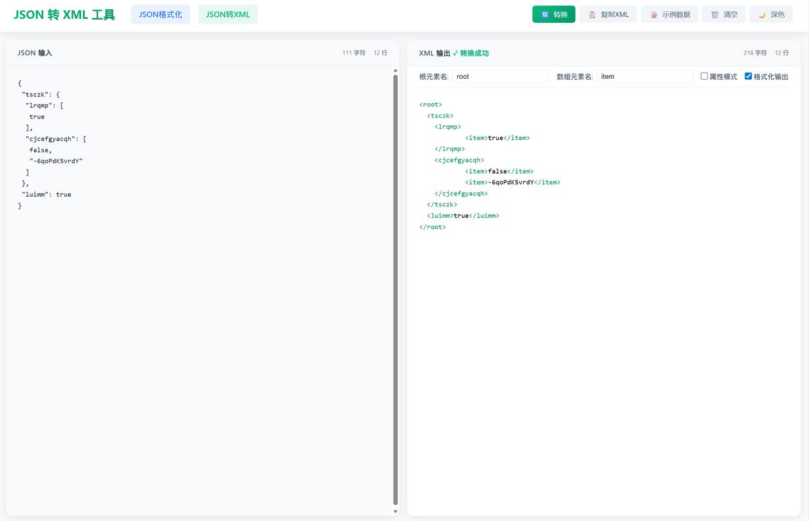Switch to the JSON格式化 tab
The width and height of the screenshot is (809, 521).
(x=160, y=14)
